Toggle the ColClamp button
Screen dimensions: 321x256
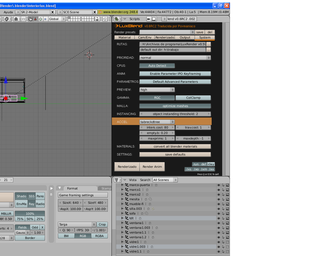[193, 98]
